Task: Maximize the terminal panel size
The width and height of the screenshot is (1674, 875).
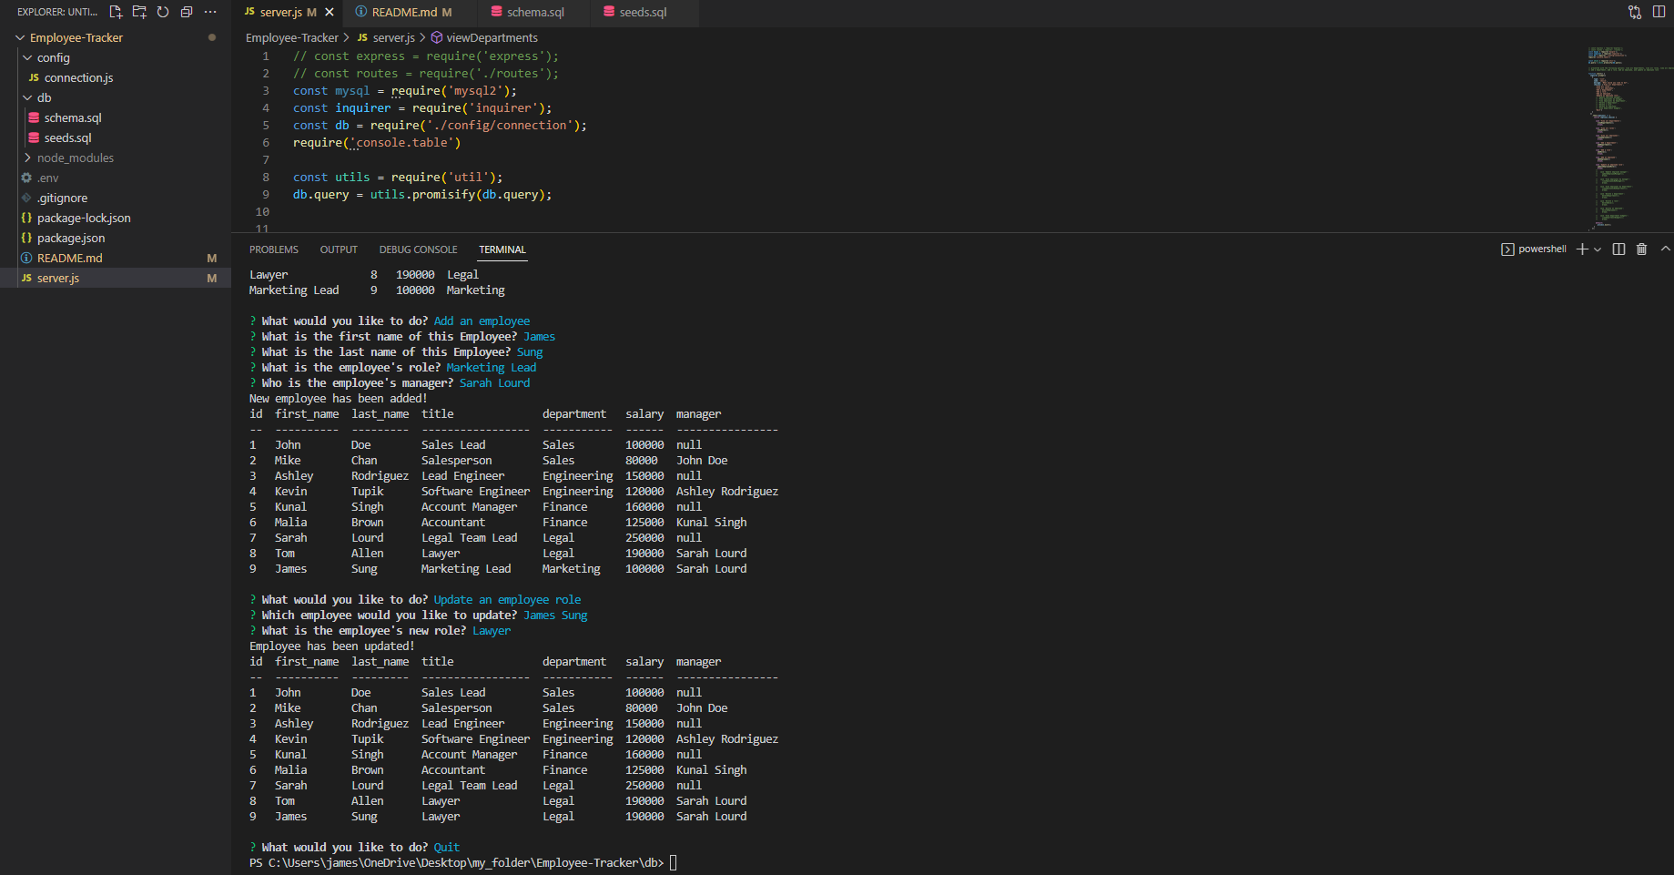Action: [1665, 249]
